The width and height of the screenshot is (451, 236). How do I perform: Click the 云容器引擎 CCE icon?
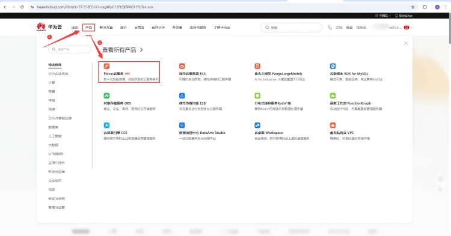[106, 125]
